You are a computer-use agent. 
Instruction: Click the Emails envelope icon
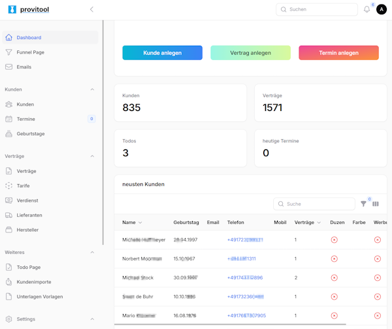(x=8, y=67)
